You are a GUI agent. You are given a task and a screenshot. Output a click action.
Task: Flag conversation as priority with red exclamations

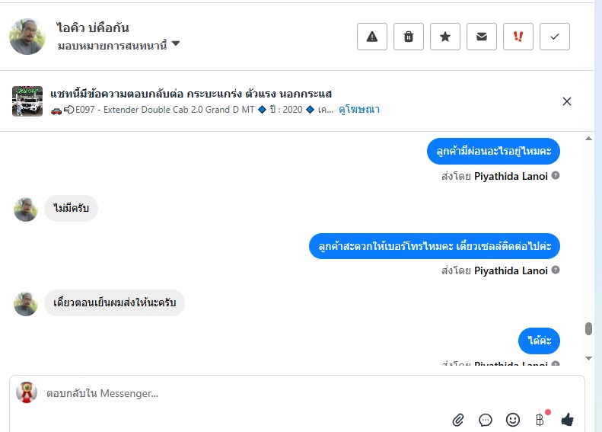(x=518, y=37)
